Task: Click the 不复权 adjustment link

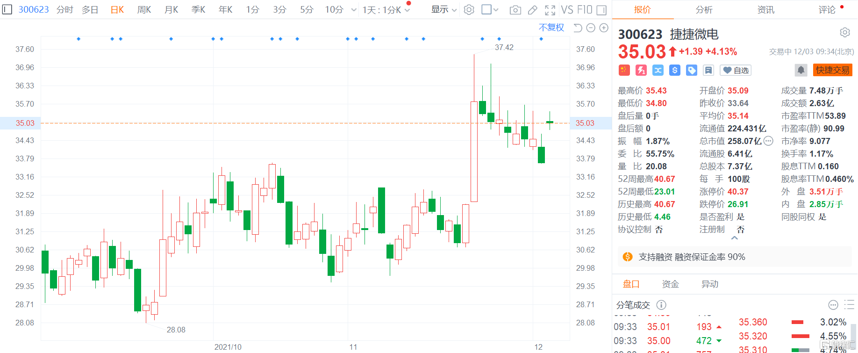Action: tap(551, 28)
